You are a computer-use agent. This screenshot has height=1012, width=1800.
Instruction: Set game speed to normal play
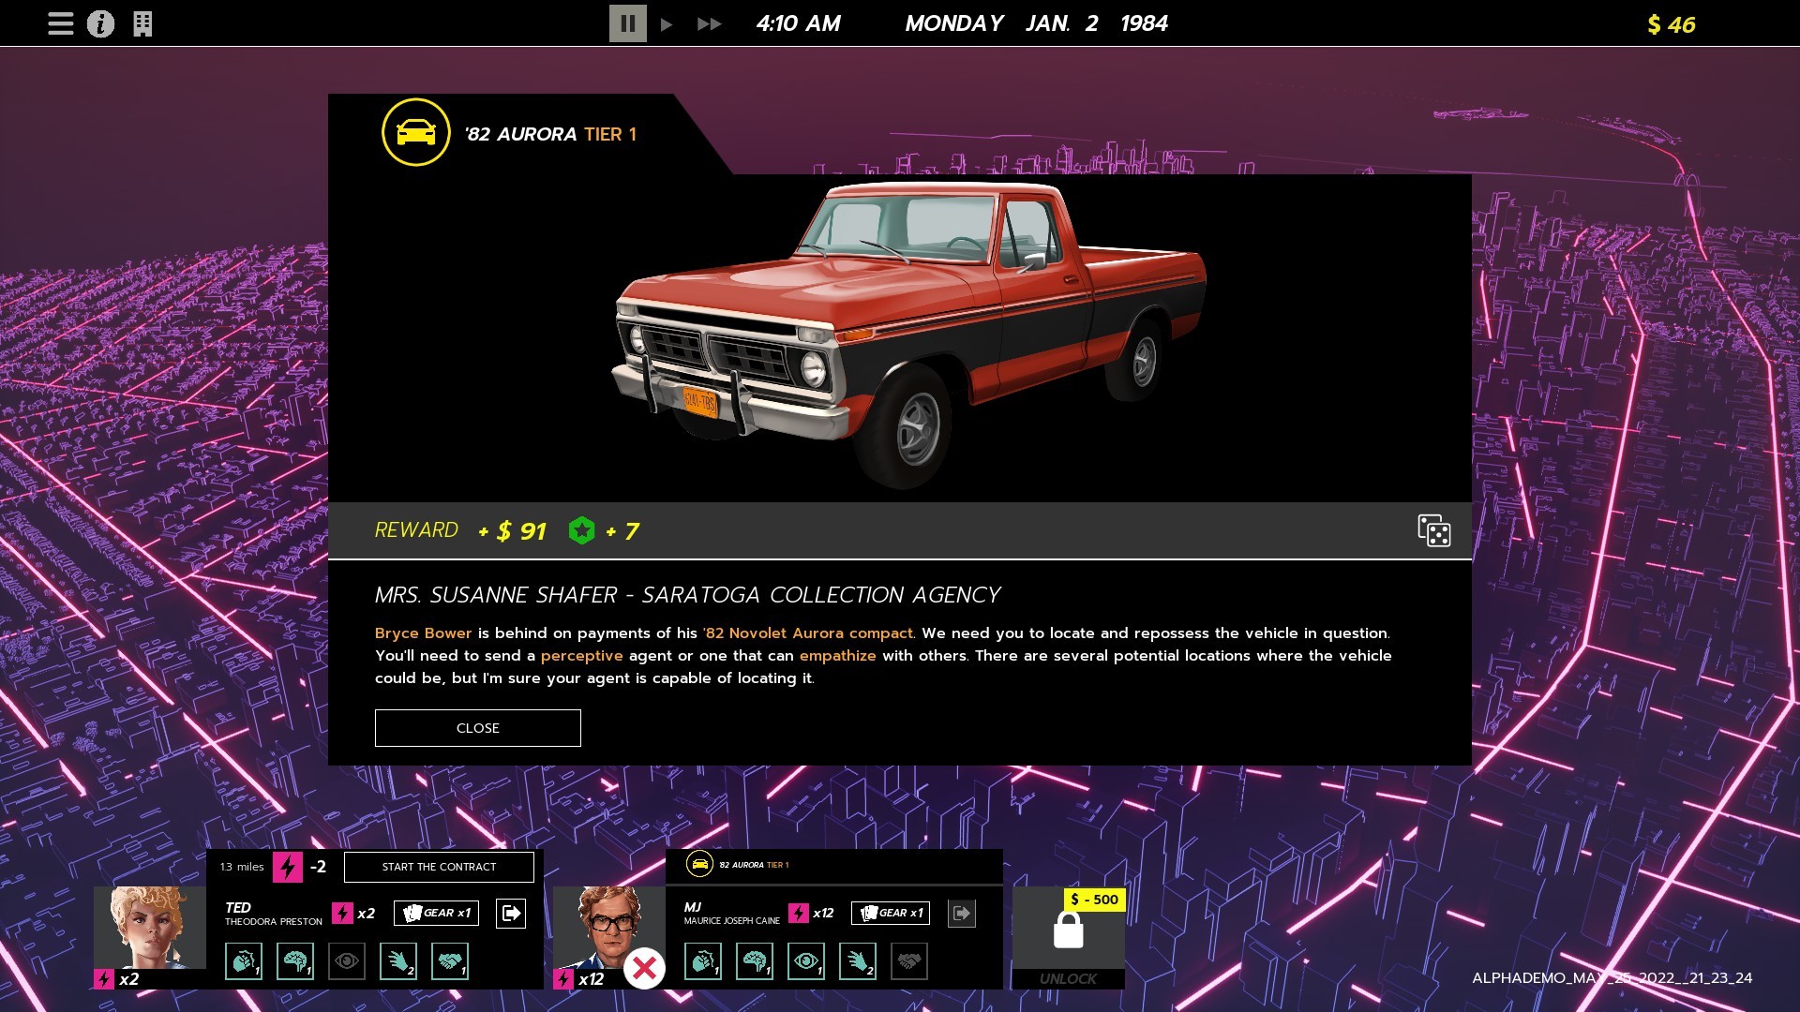pos(667,23)
